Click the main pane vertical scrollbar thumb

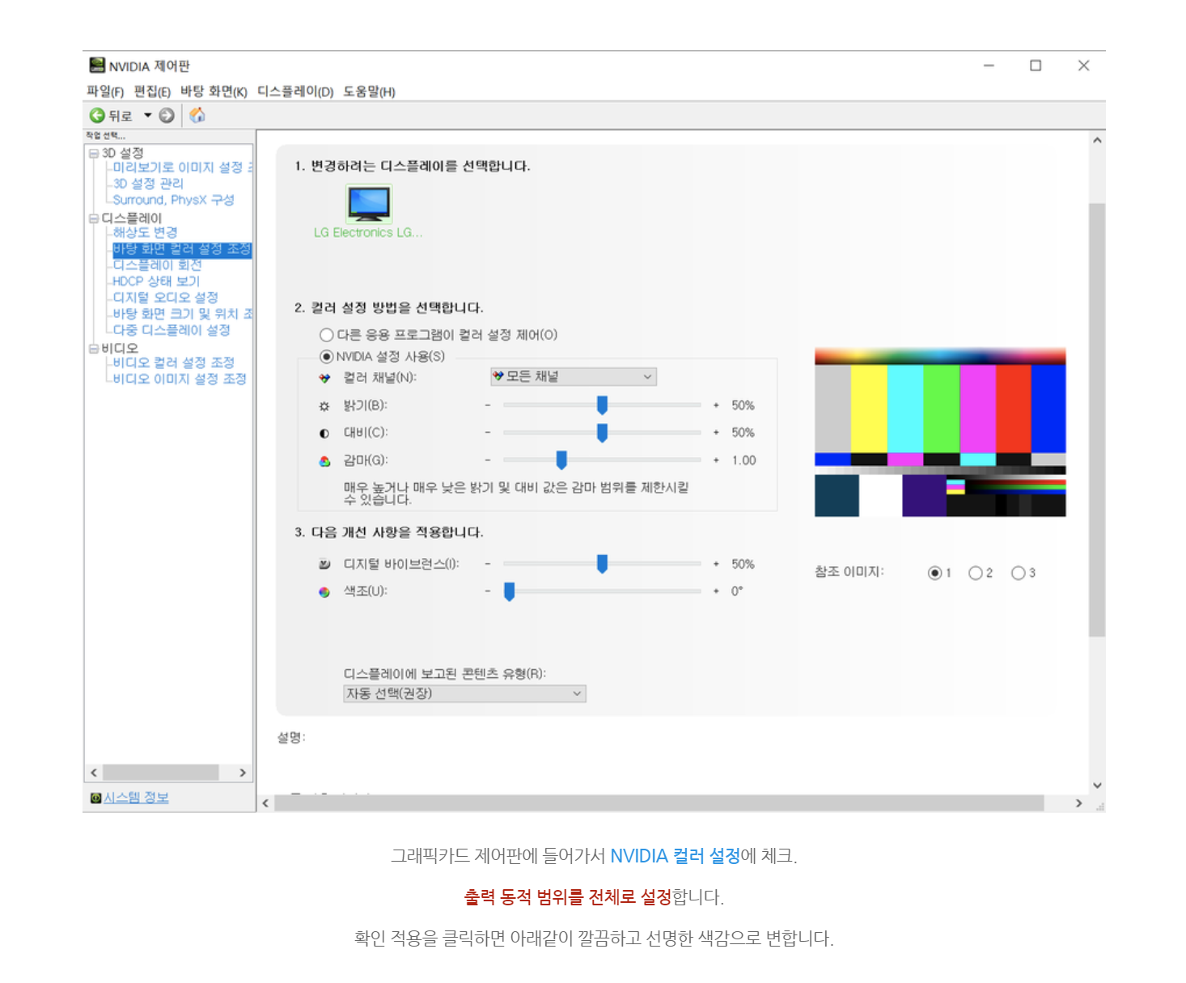(x=1097, y=419)
